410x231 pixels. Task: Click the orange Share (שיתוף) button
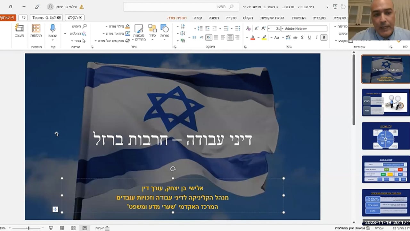tap(8, 18)
